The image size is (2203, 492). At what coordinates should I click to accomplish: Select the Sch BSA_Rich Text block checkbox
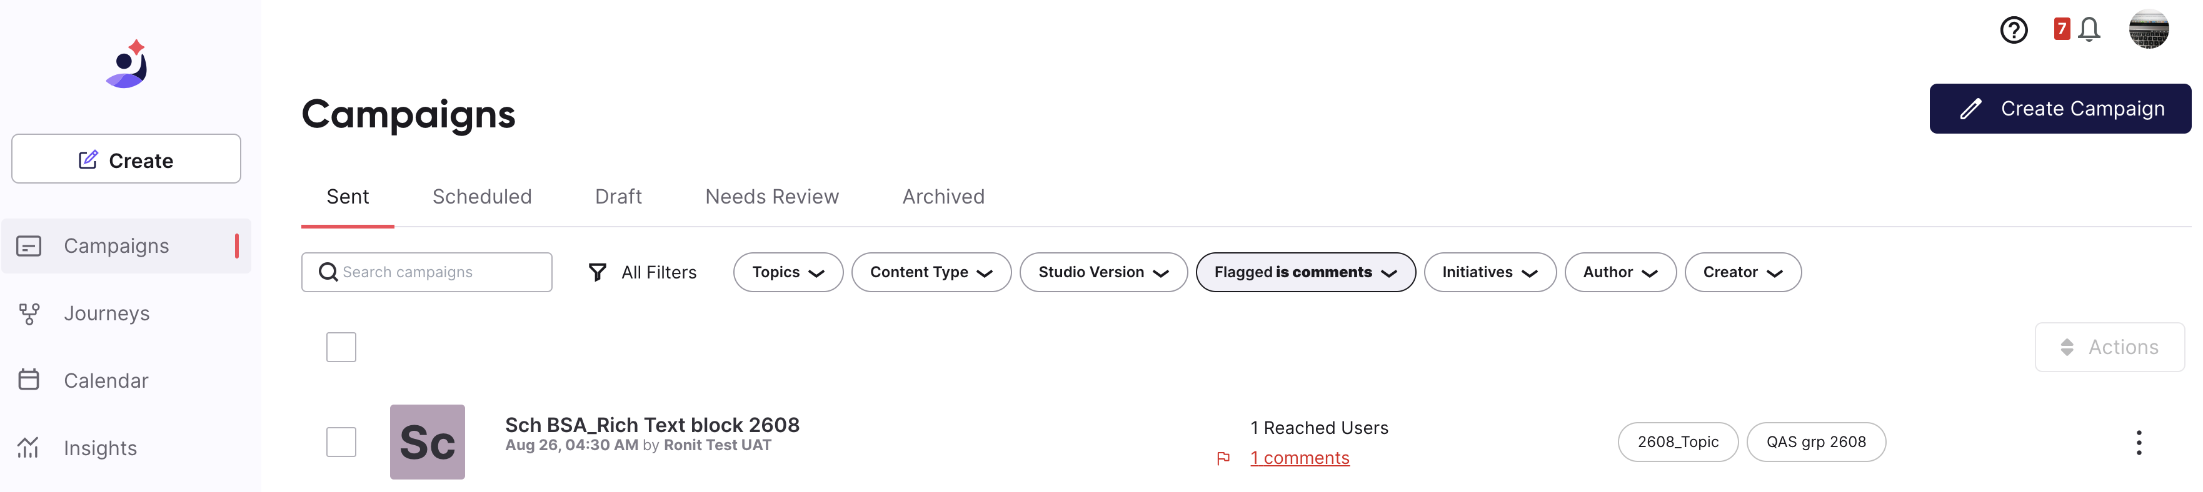341,443
